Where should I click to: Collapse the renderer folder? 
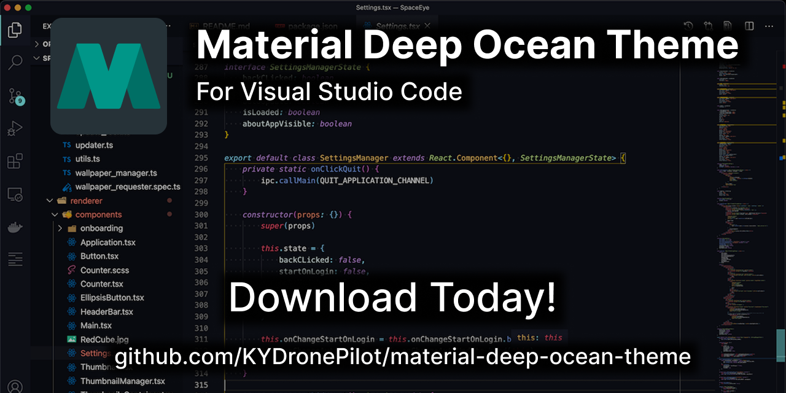(x=49, y=201)
